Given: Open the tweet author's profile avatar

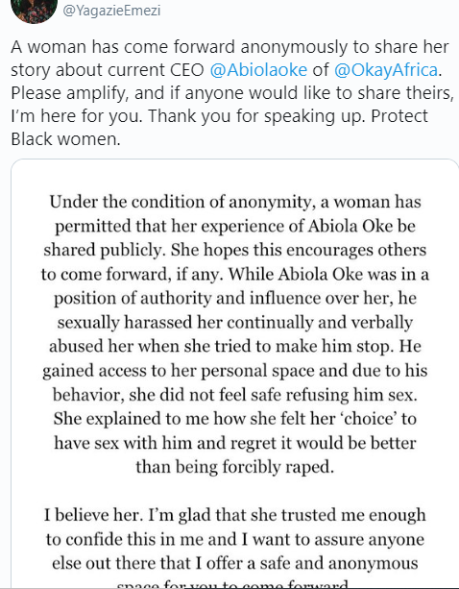Looking at the screenshot, I should click(x=35, y=11).
